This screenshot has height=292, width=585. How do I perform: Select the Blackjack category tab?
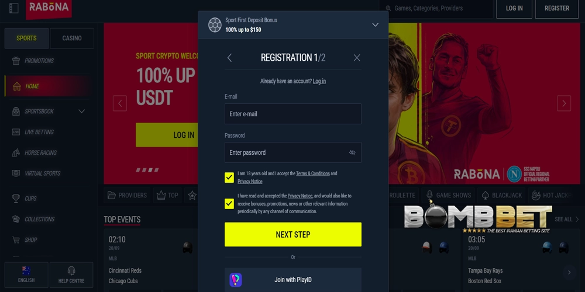[503, 195]
